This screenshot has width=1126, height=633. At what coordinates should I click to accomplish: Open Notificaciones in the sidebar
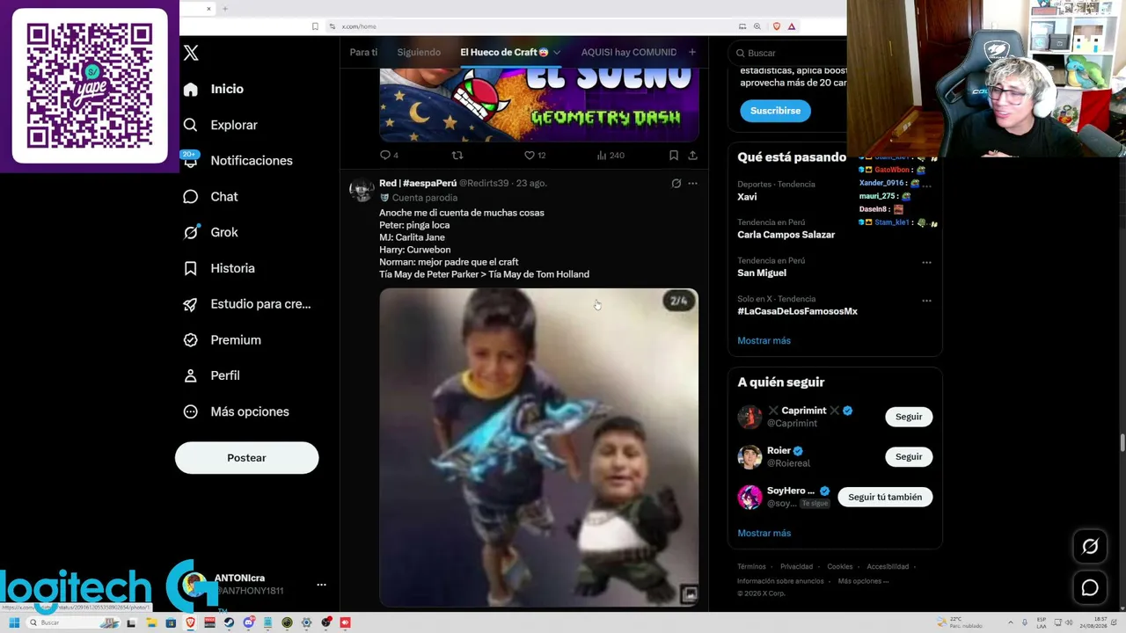coord(238,161)
